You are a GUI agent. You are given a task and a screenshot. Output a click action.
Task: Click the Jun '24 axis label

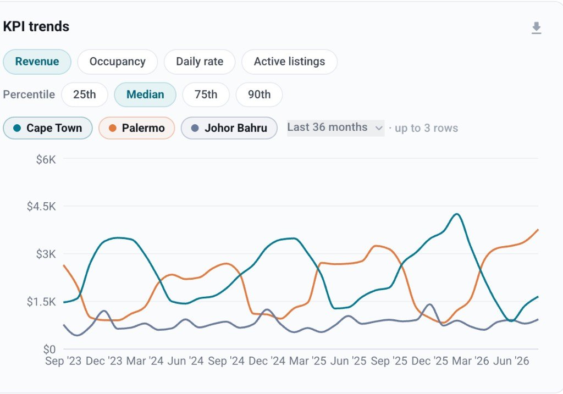186,361
